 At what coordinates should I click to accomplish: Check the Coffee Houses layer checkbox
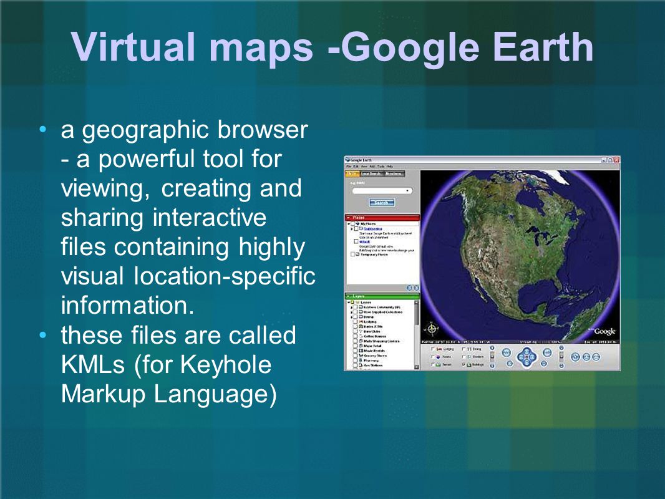(x=355, y=336)
